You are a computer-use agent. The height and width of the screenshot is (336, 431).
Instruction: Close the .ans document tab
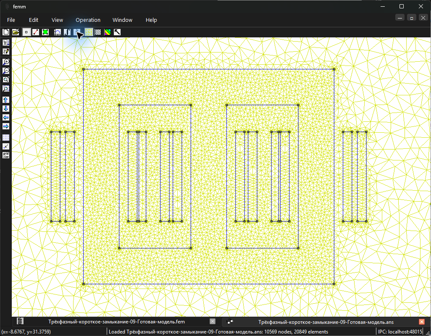pyautogui.click(x=422, y=321)
